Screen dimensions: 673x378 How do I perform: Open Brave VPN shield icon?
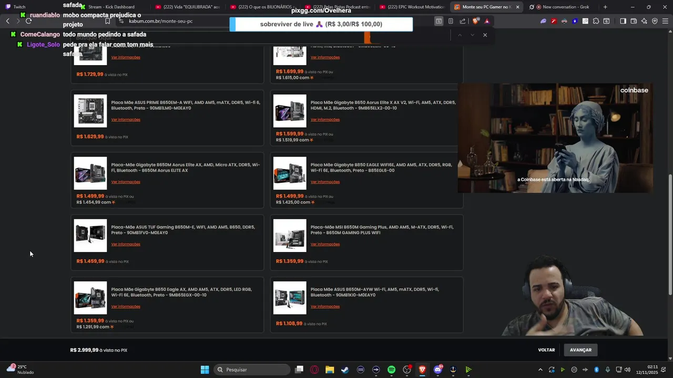click(655, 21)
